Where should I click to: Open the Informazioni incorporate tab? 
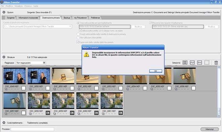coord(28,18)
